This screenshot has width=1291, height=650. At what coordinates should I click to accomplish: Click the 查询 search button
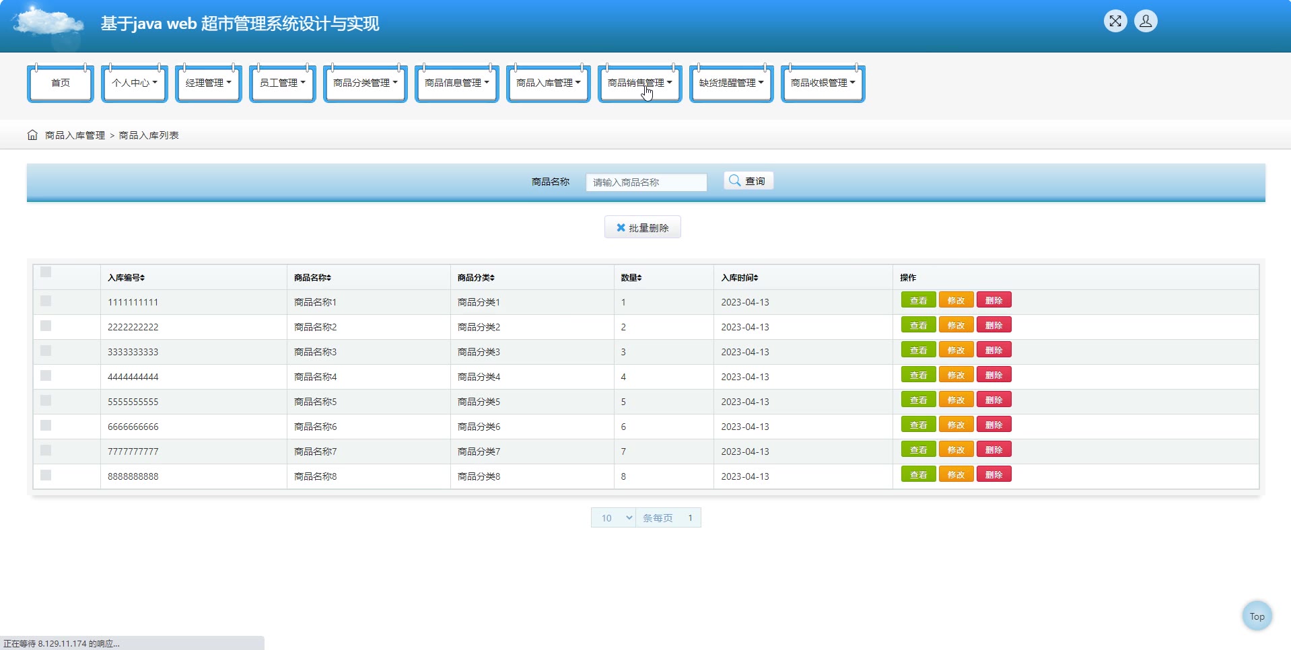click(x=748, y=181)
